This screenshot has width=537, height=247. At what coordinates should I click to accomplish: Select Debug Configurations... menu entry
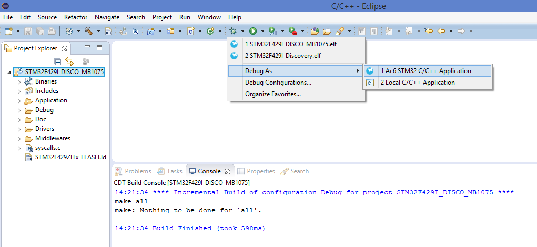coord(296,83)
